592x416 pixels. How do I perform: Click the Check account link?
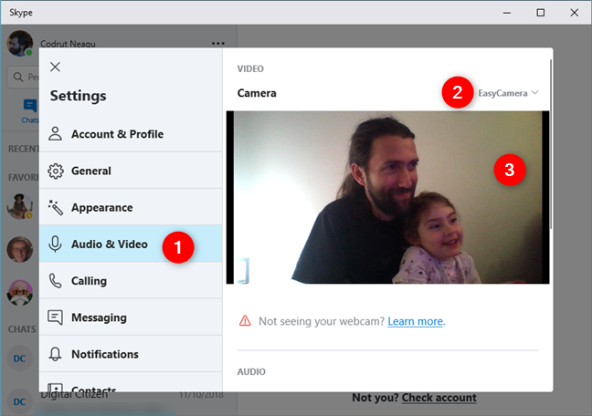click(439, 398)
